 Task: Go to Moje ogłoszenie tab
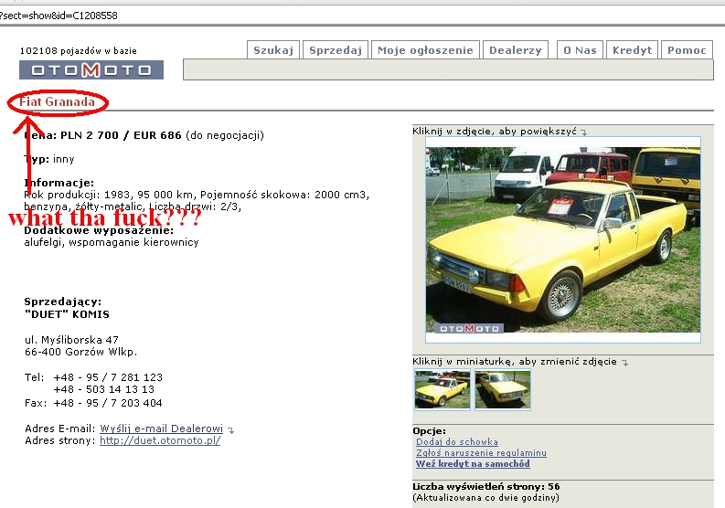(425, 50)
